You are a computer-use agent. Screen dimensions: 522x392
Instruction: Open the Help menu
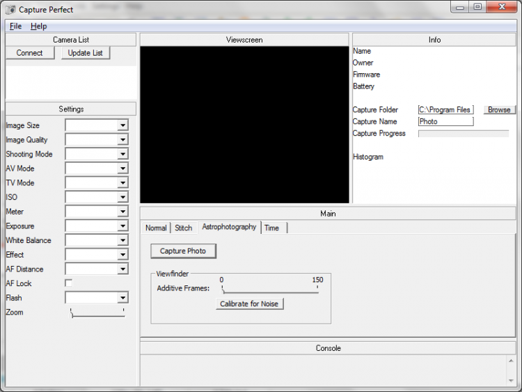point(38,26)
